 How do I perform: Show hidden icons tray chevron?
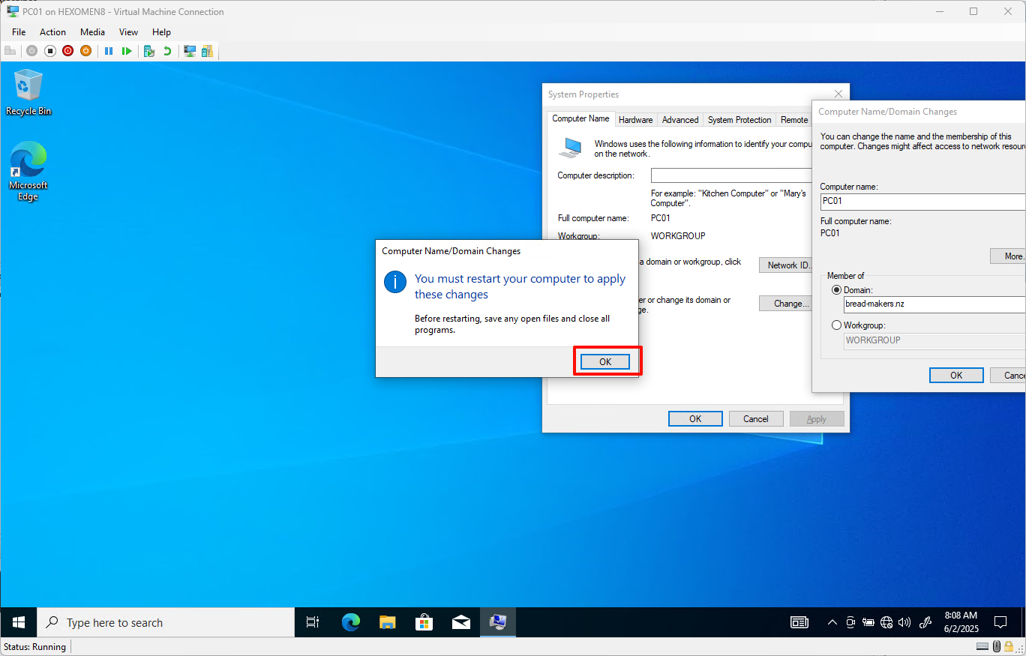coord(832,622)
